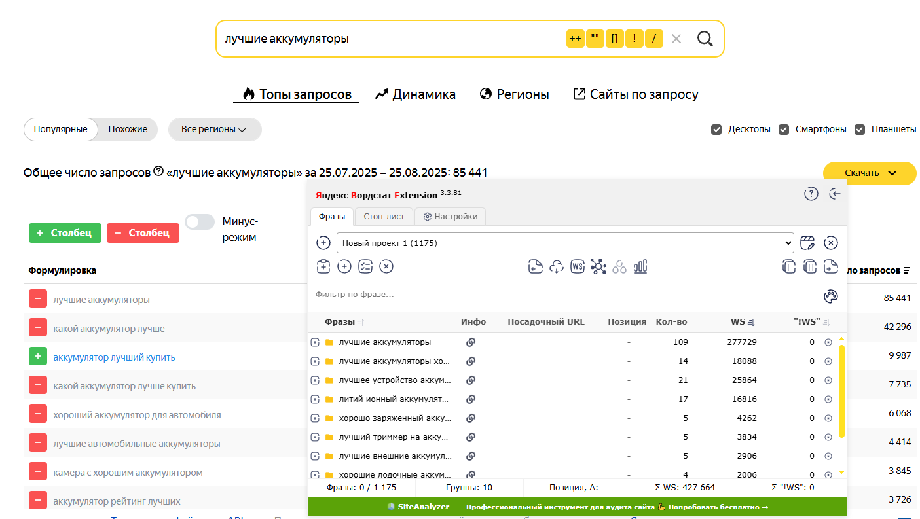Open the "аккумулятор лучший купить" query link
This screenshot has width=920, height=519.
coord(114,357)
